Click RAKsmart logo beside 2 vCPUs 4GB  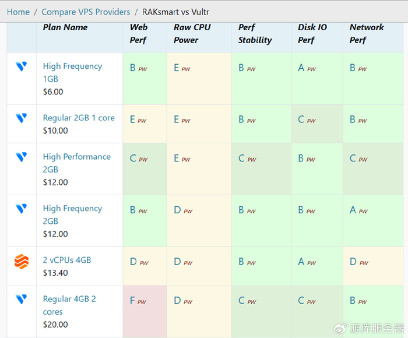point(21,261)
